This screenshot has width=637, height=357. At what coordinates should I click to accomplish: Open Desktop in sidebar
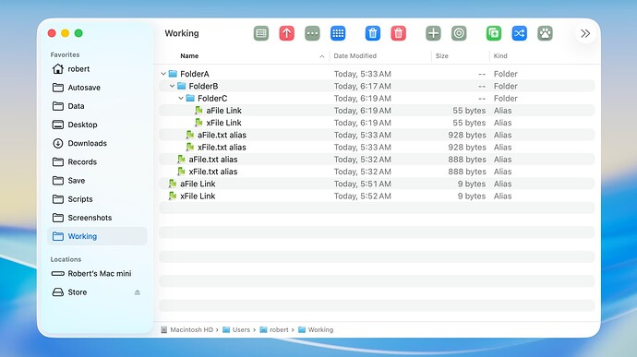pyautogui.click(x=97, y=125)
